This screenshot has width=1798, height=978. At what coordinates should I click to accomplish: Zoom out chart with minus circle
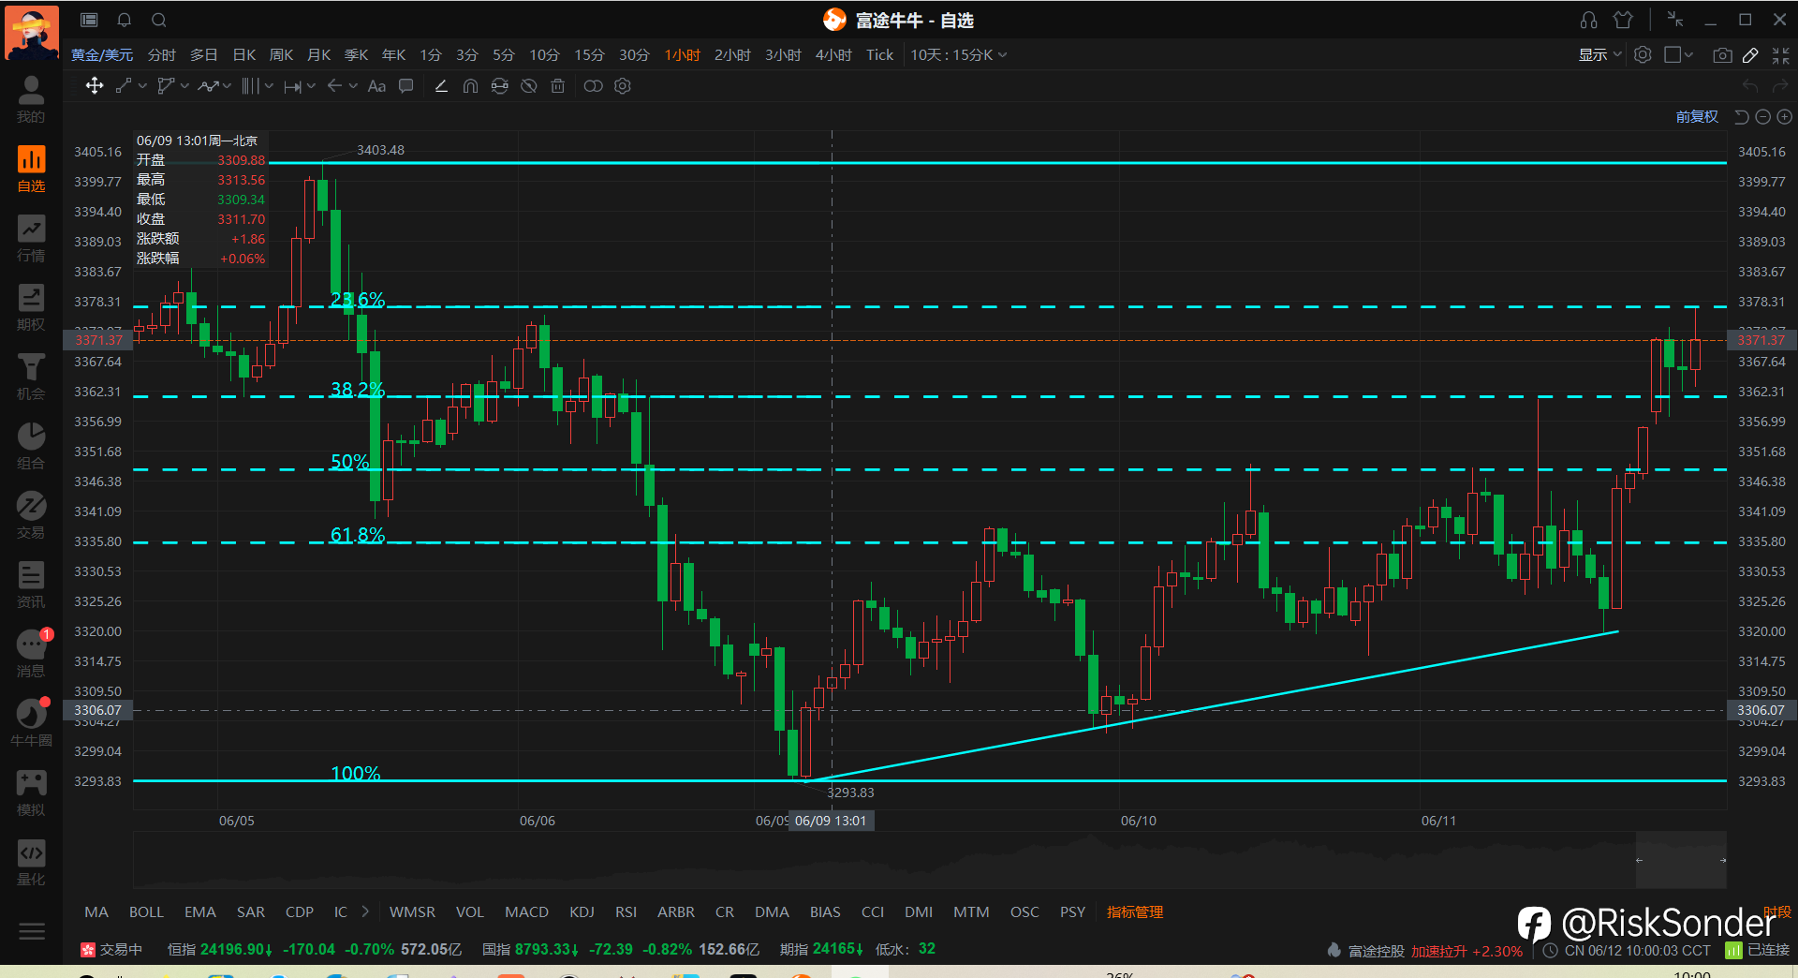1763,117
